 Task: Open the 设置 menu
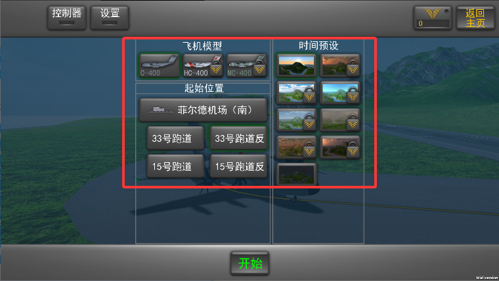[x=110, y=18]
